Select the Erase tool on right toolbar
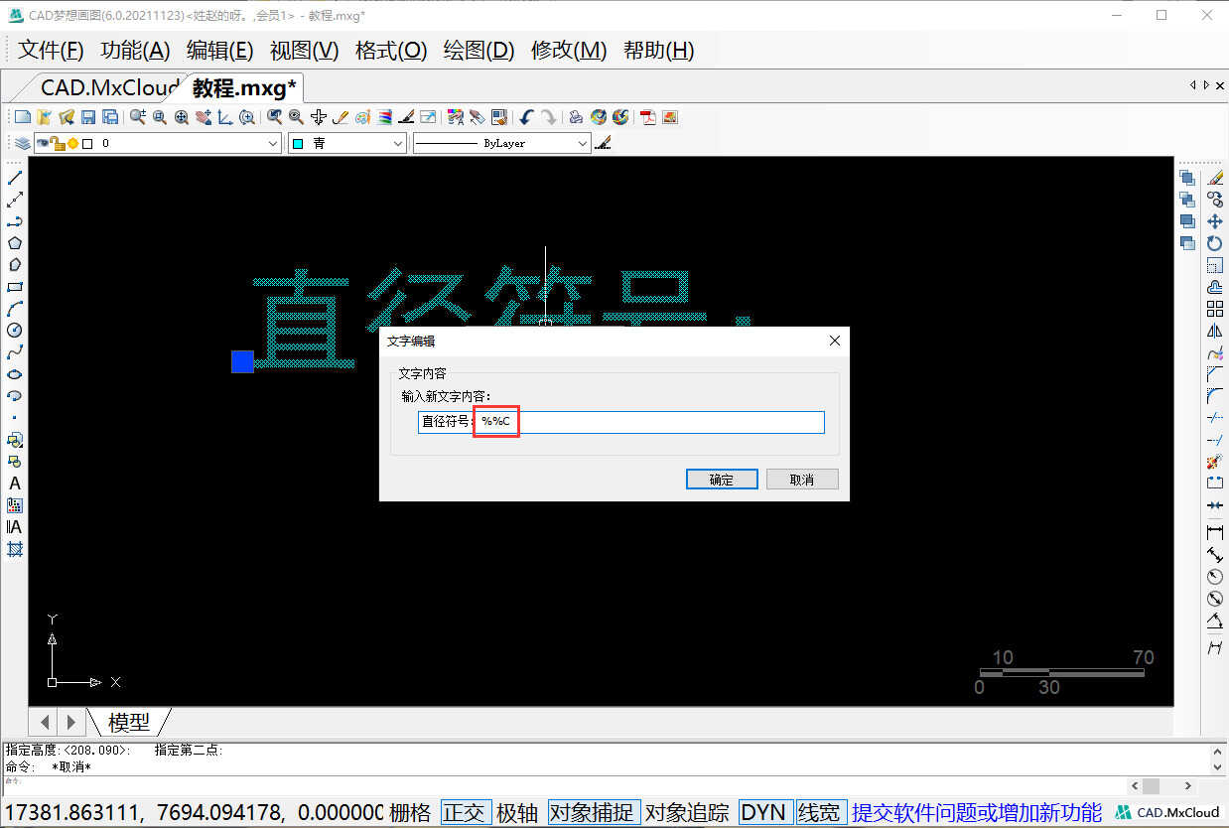Screen dimensions: 1229x828 [1215, 178]
